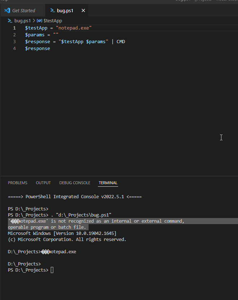The width and height of the screenshot is (238, 300).
Task: Click the "notepad.exe" string on line 1
Action: coord(74,28)
